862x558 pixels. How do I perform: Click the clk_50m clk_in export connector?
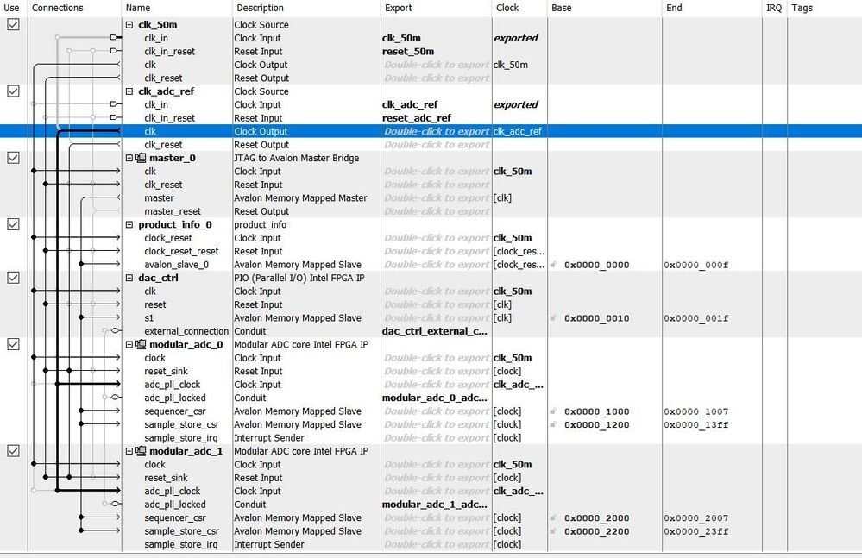[x=116, y=37]
